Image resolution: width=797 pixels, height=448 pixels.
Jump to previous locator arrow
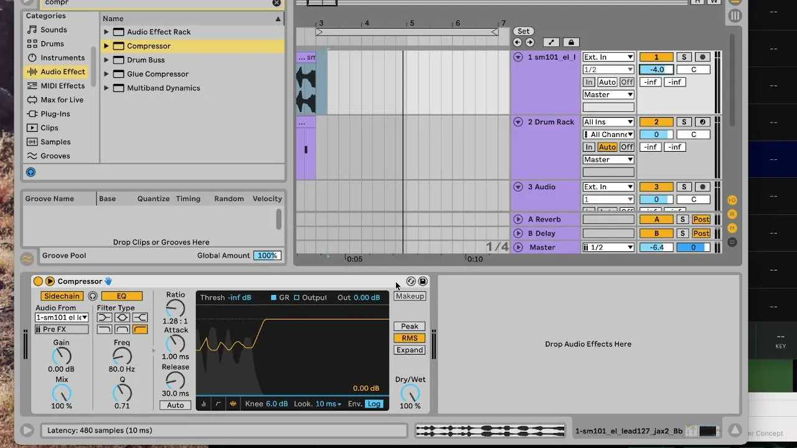tap(517, 42)
